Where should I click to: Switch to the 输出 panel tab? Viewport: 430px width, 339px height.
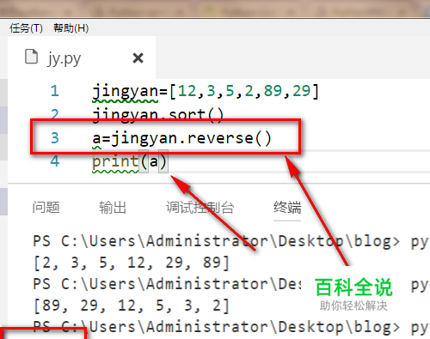pos(113,207)
